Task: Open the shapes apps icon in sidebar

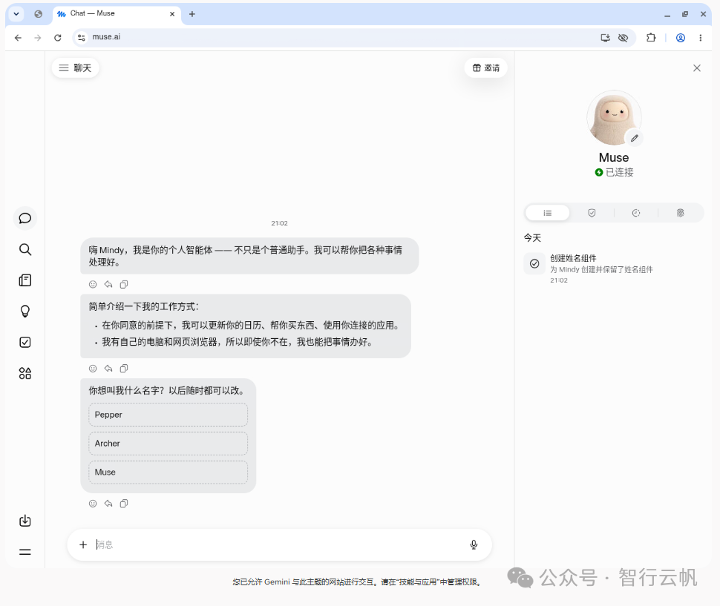Action: (24, 373)
